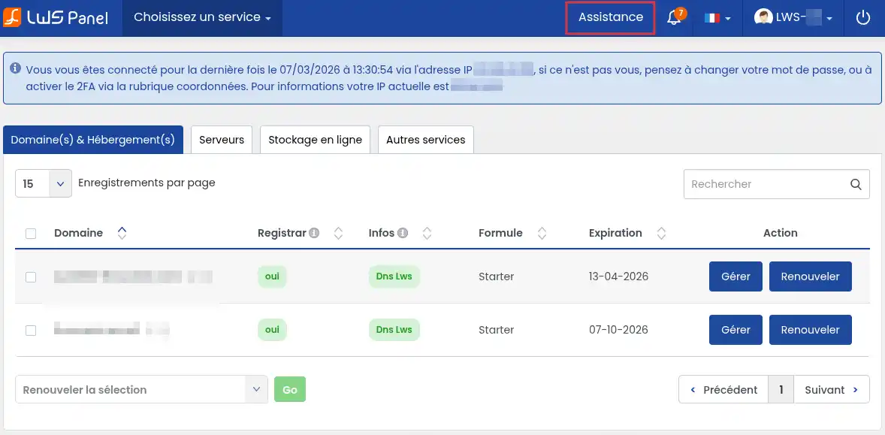885x435 pixels.
Task: Select all domains using the header checkbox
Action: pyautogui.click(x=31, y=233)
